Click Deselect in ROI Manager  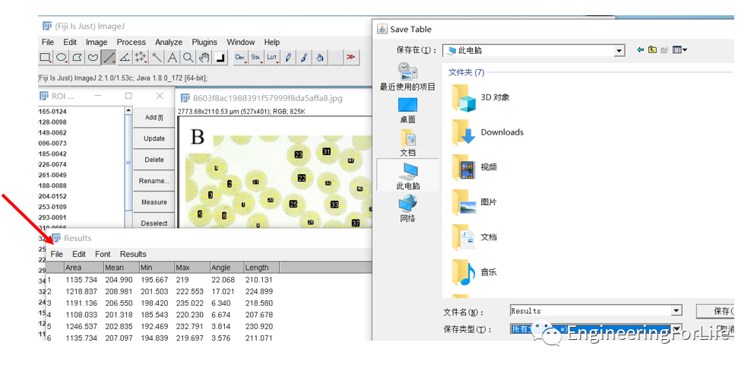tap(154, 224)
